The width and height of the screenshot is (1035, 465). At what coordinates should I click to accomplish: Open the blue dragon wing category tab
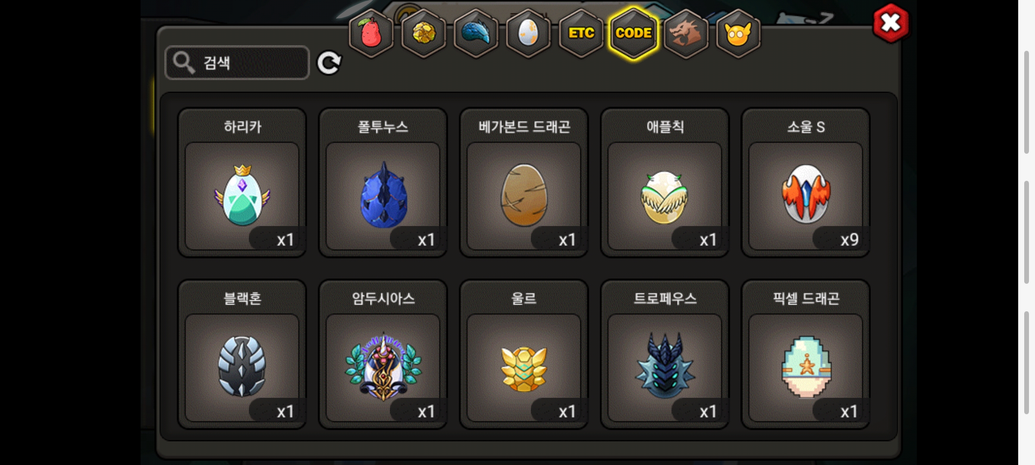tap(476, 33)
